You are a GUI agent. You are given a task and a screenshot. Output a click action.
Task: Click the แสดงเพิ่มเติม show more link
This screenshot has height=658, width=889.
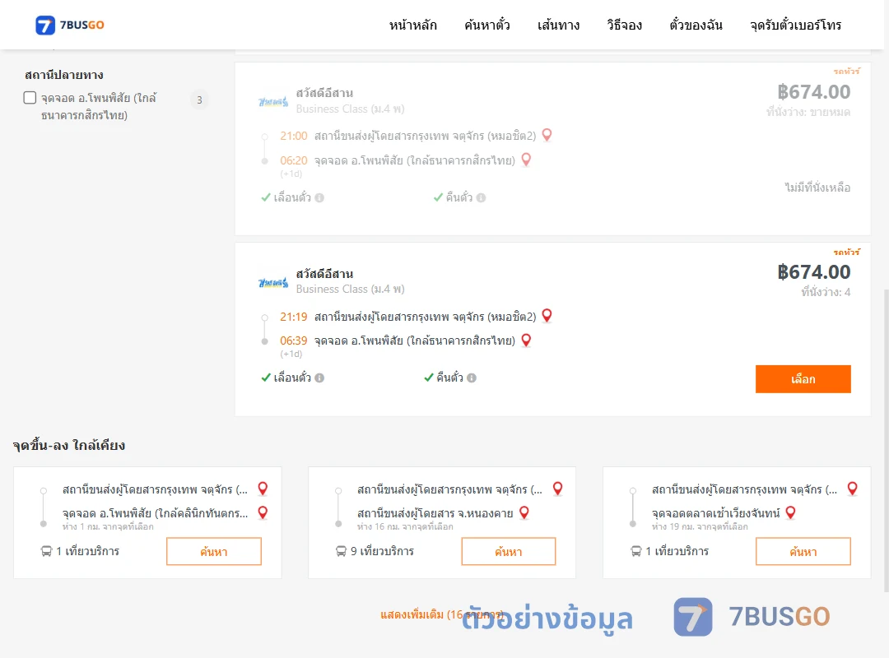[x=442, y=614]
